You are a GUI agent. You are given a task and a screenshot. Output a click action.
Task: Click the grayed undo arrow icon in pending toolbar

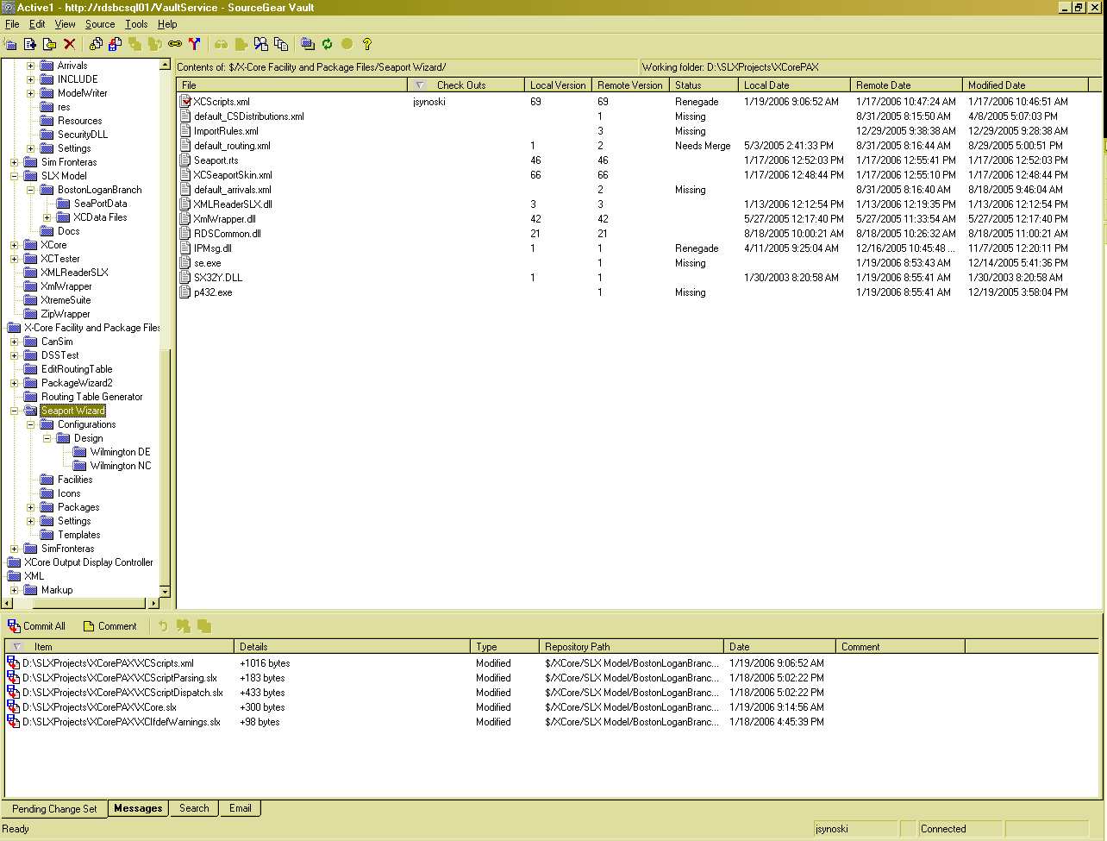(164, 626)
